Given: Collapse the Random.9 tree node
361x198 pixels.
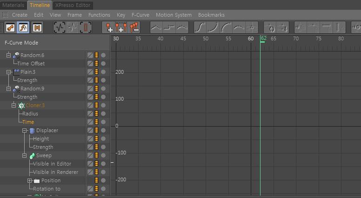Looking at the screenshot, I should point(8,89).
